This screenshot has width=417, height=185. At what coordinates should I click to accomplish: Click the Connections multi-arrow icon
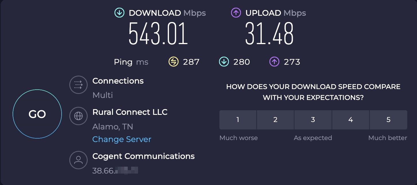click(x=78, y=85)
